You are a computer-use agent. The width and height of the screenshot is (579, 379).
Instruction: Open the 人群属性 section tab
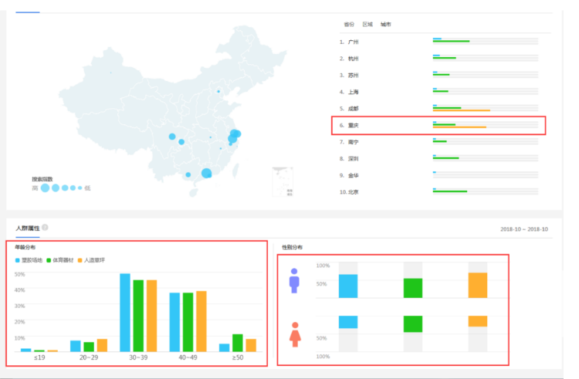pos(27,228)
